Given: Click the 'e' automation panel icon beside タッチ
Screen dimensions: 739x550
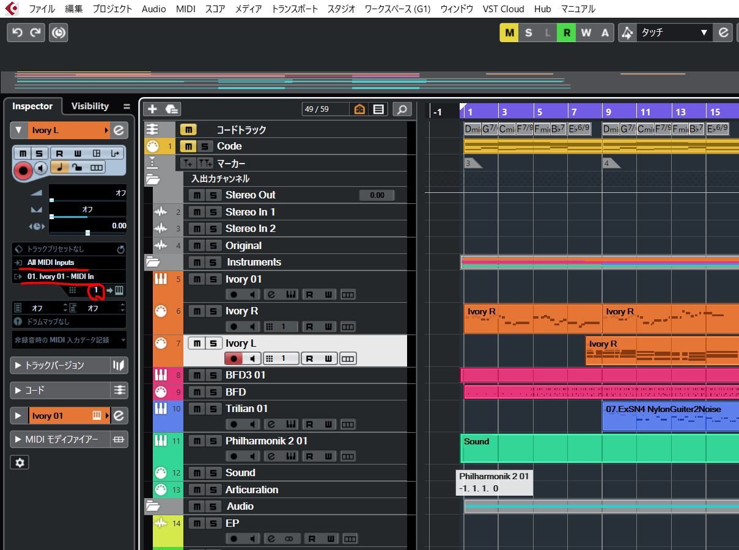Looking at the screenshot, I should [723, 33].
